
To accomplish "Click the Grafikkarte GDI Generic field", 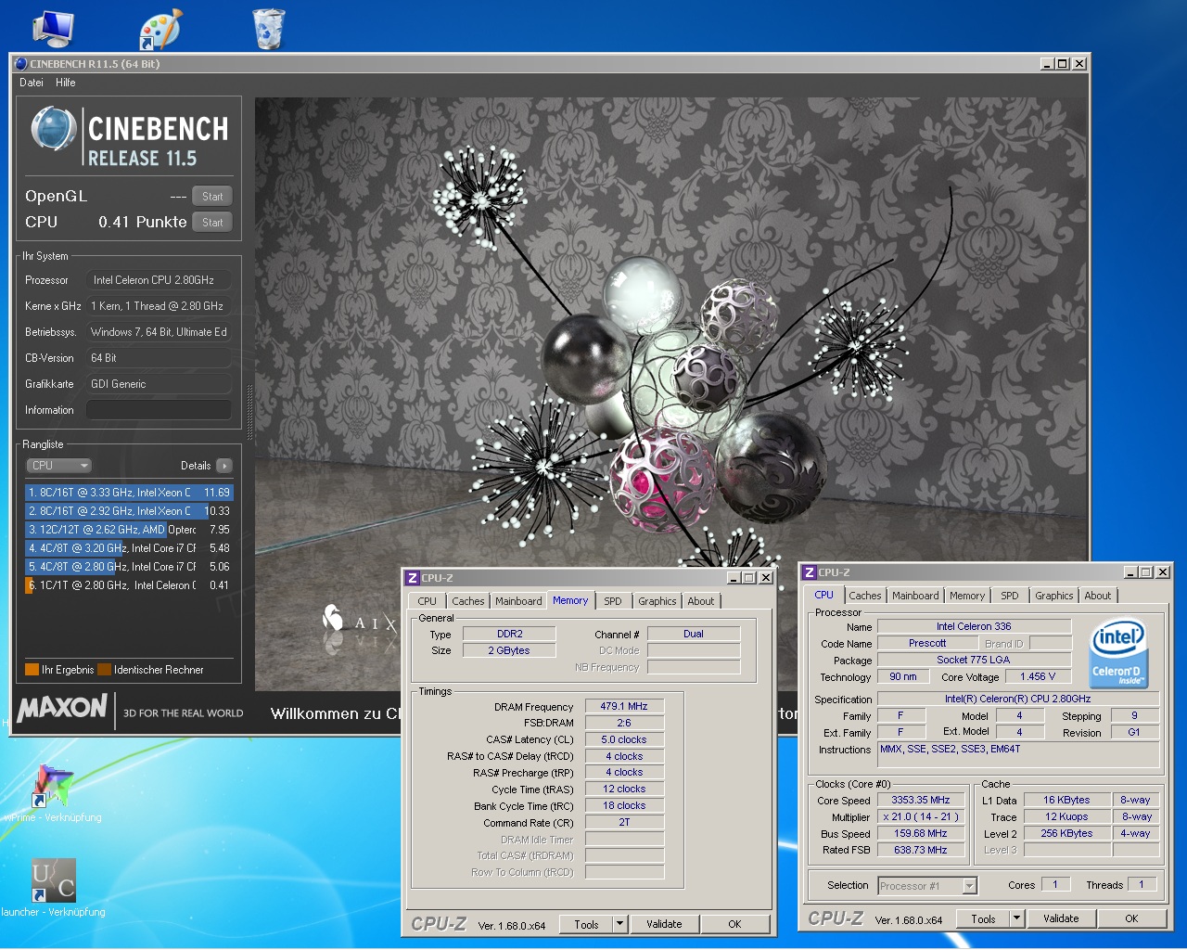I will click(x=159, y=384).
